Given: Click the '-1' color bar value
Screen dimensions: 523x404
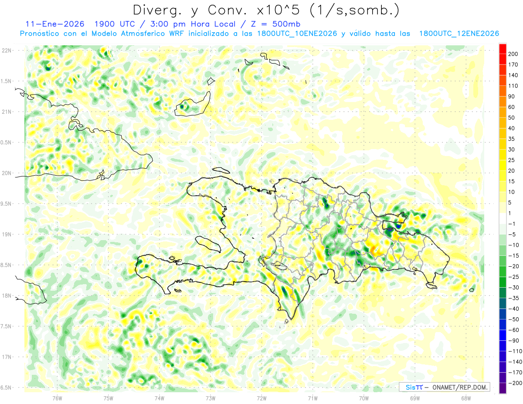Looking at the screenshot, I should 512,224.
